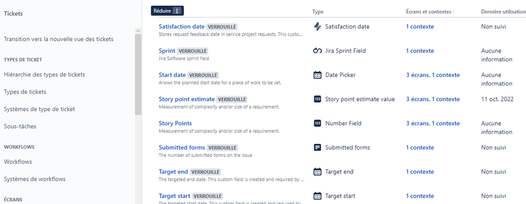This screenshot has width=526, height=204.
Task: Click 'The number of submitted forms' description
Action: 205,156
